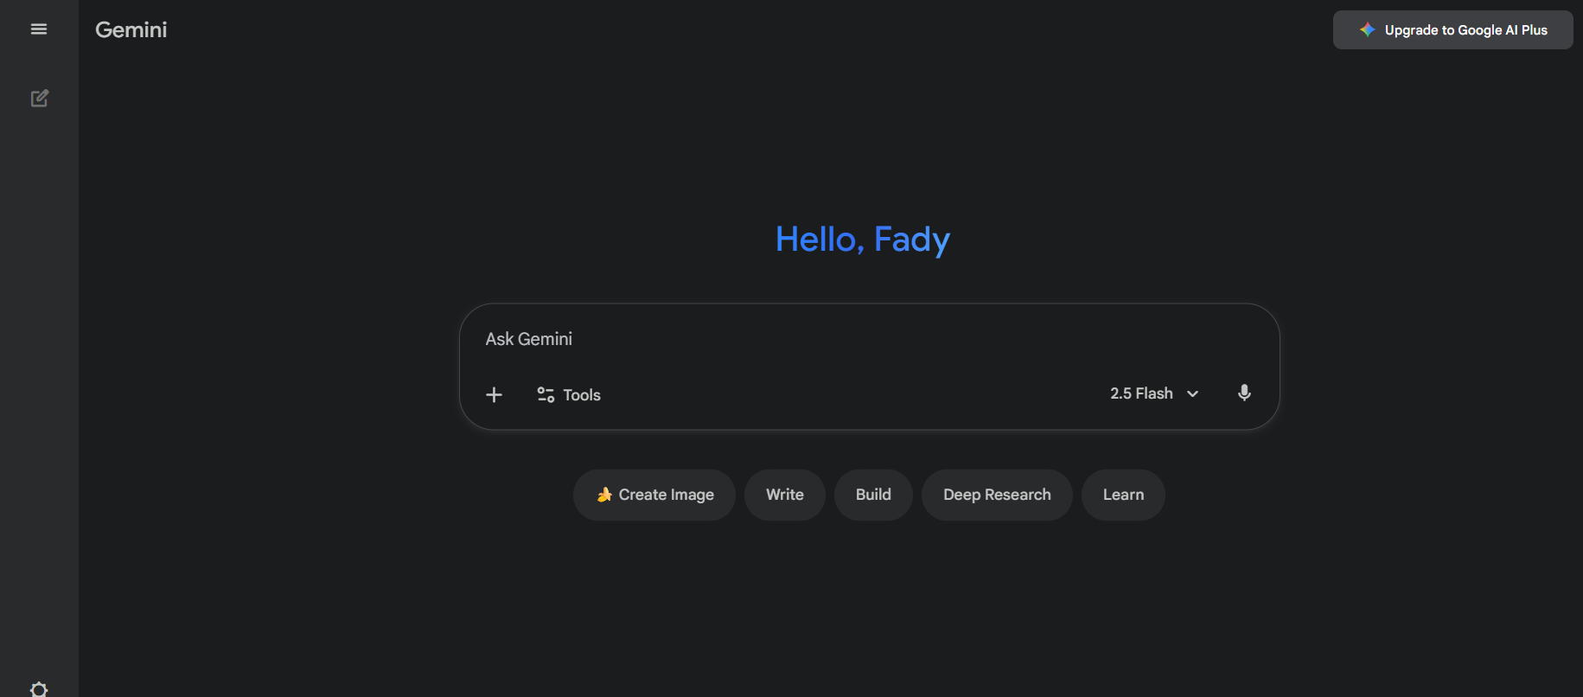Click the sliders icon beside Tools
1583x697 pixels.
546,395
